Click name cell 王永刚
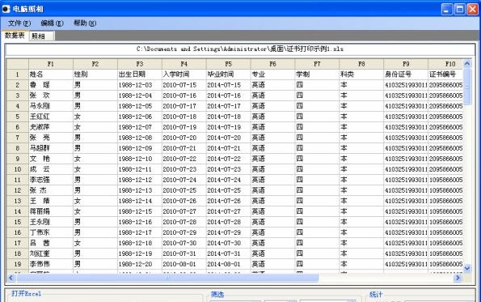This screenshot has height=302, width=481. (x=51, y=222)
